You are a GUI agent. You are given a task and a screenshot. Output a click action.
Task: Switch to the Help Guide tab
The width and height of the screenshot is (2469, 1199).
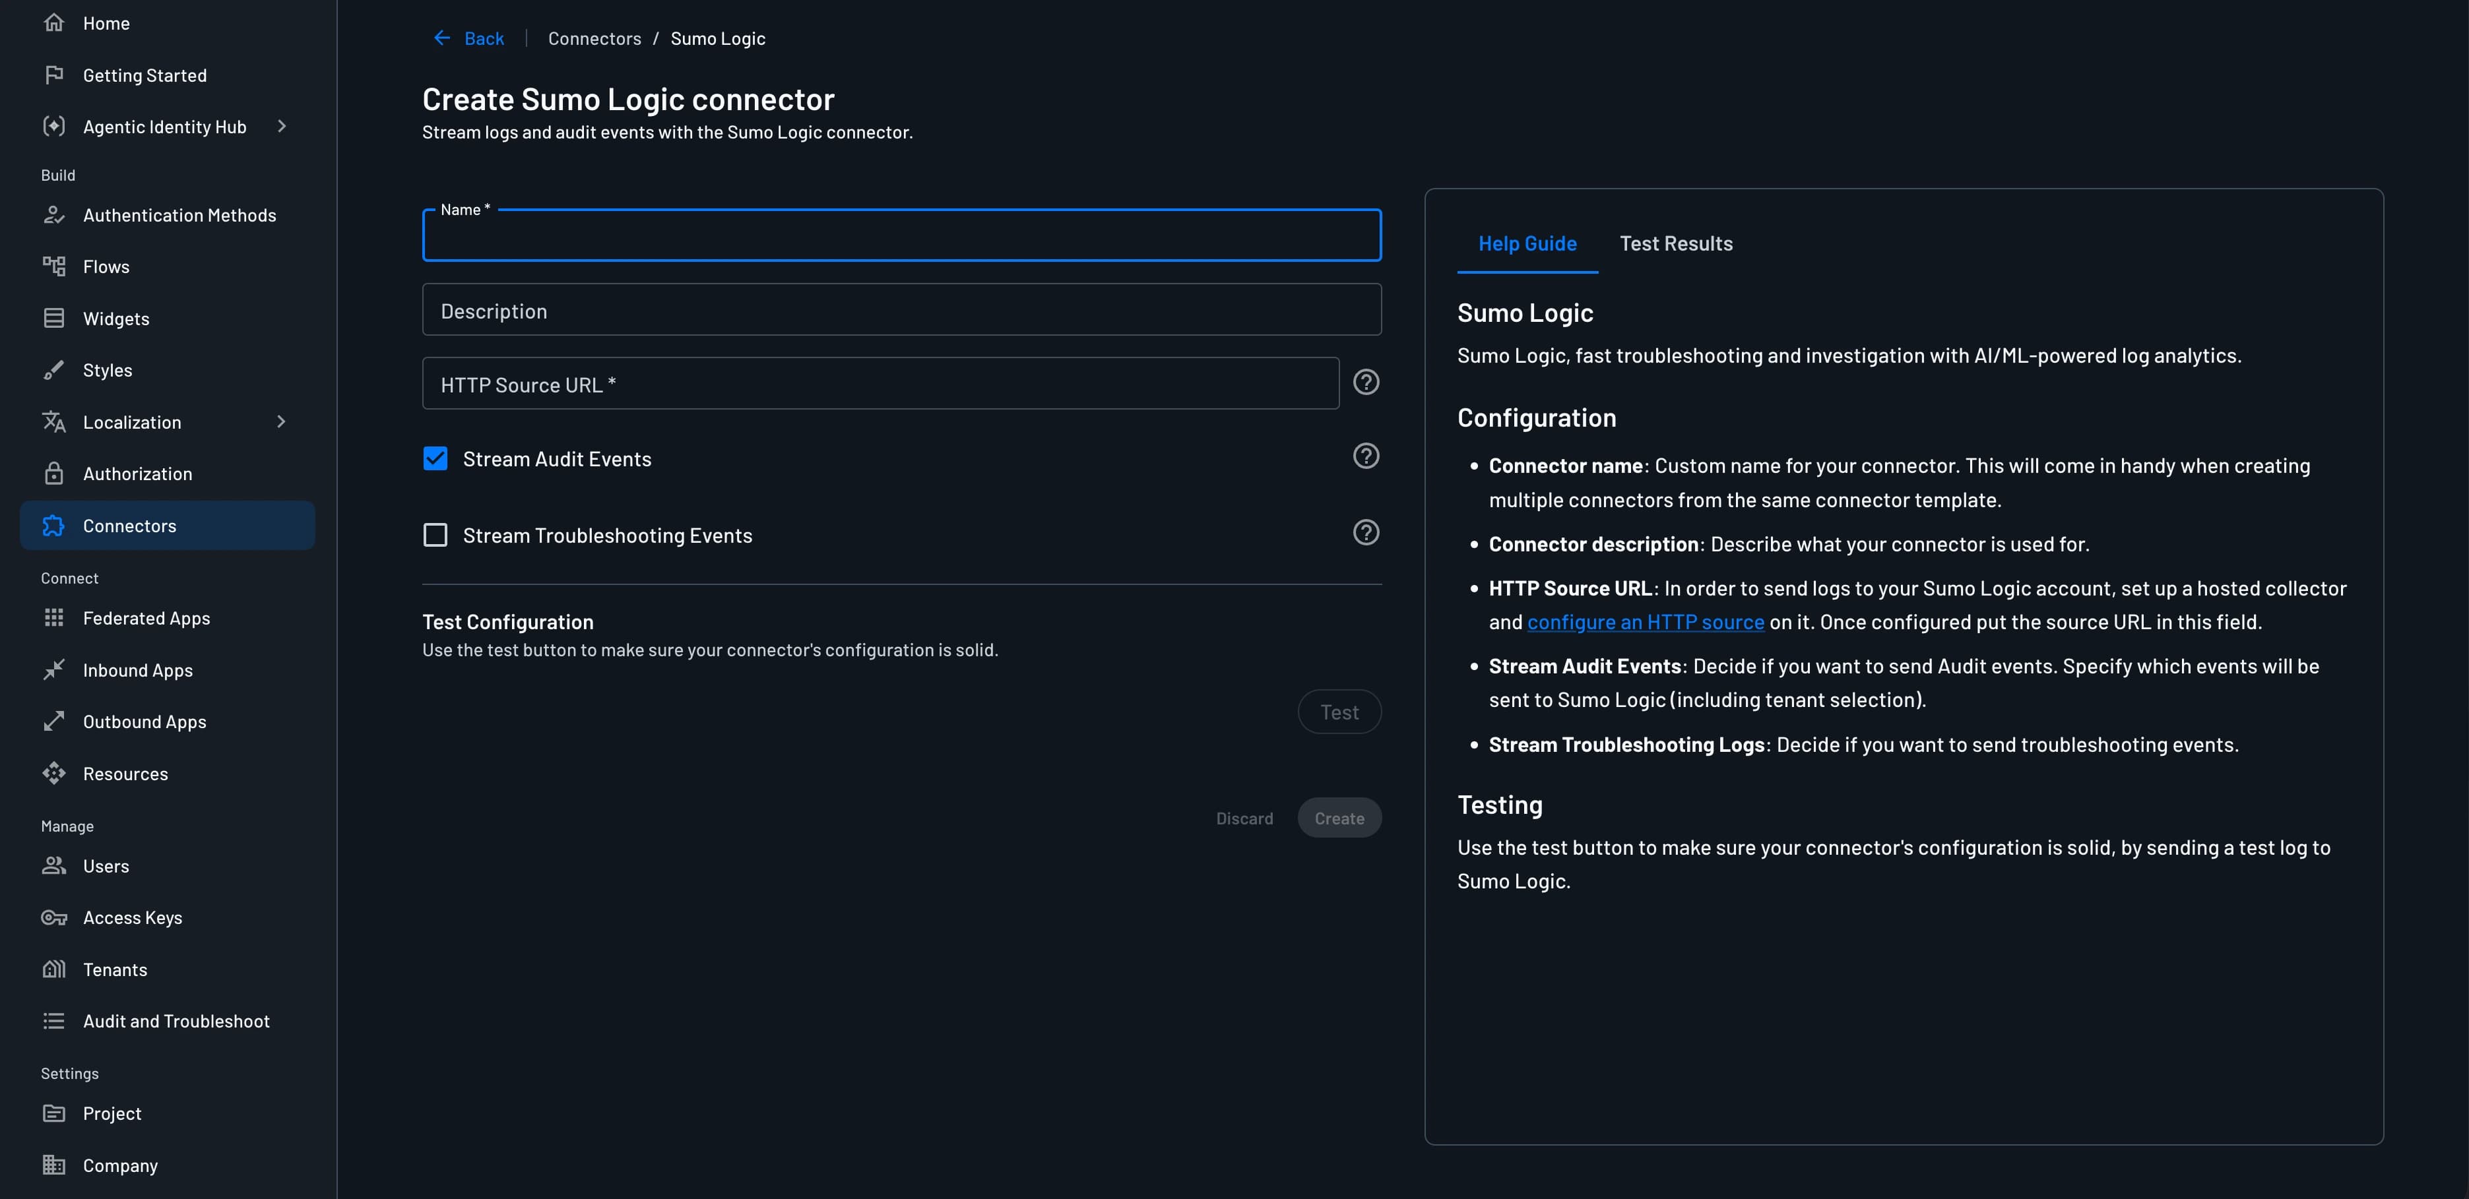1527,243
